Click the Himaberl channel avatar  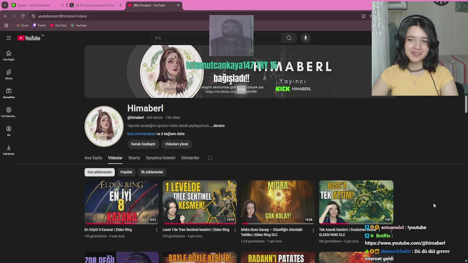tap(104, 126)
